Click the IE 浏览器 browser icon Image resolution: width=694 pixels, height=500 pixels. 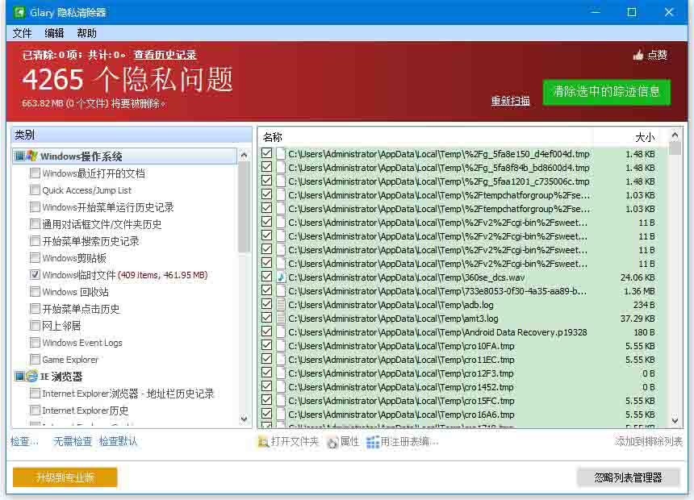pyautogui.click(x=32, y=377)
